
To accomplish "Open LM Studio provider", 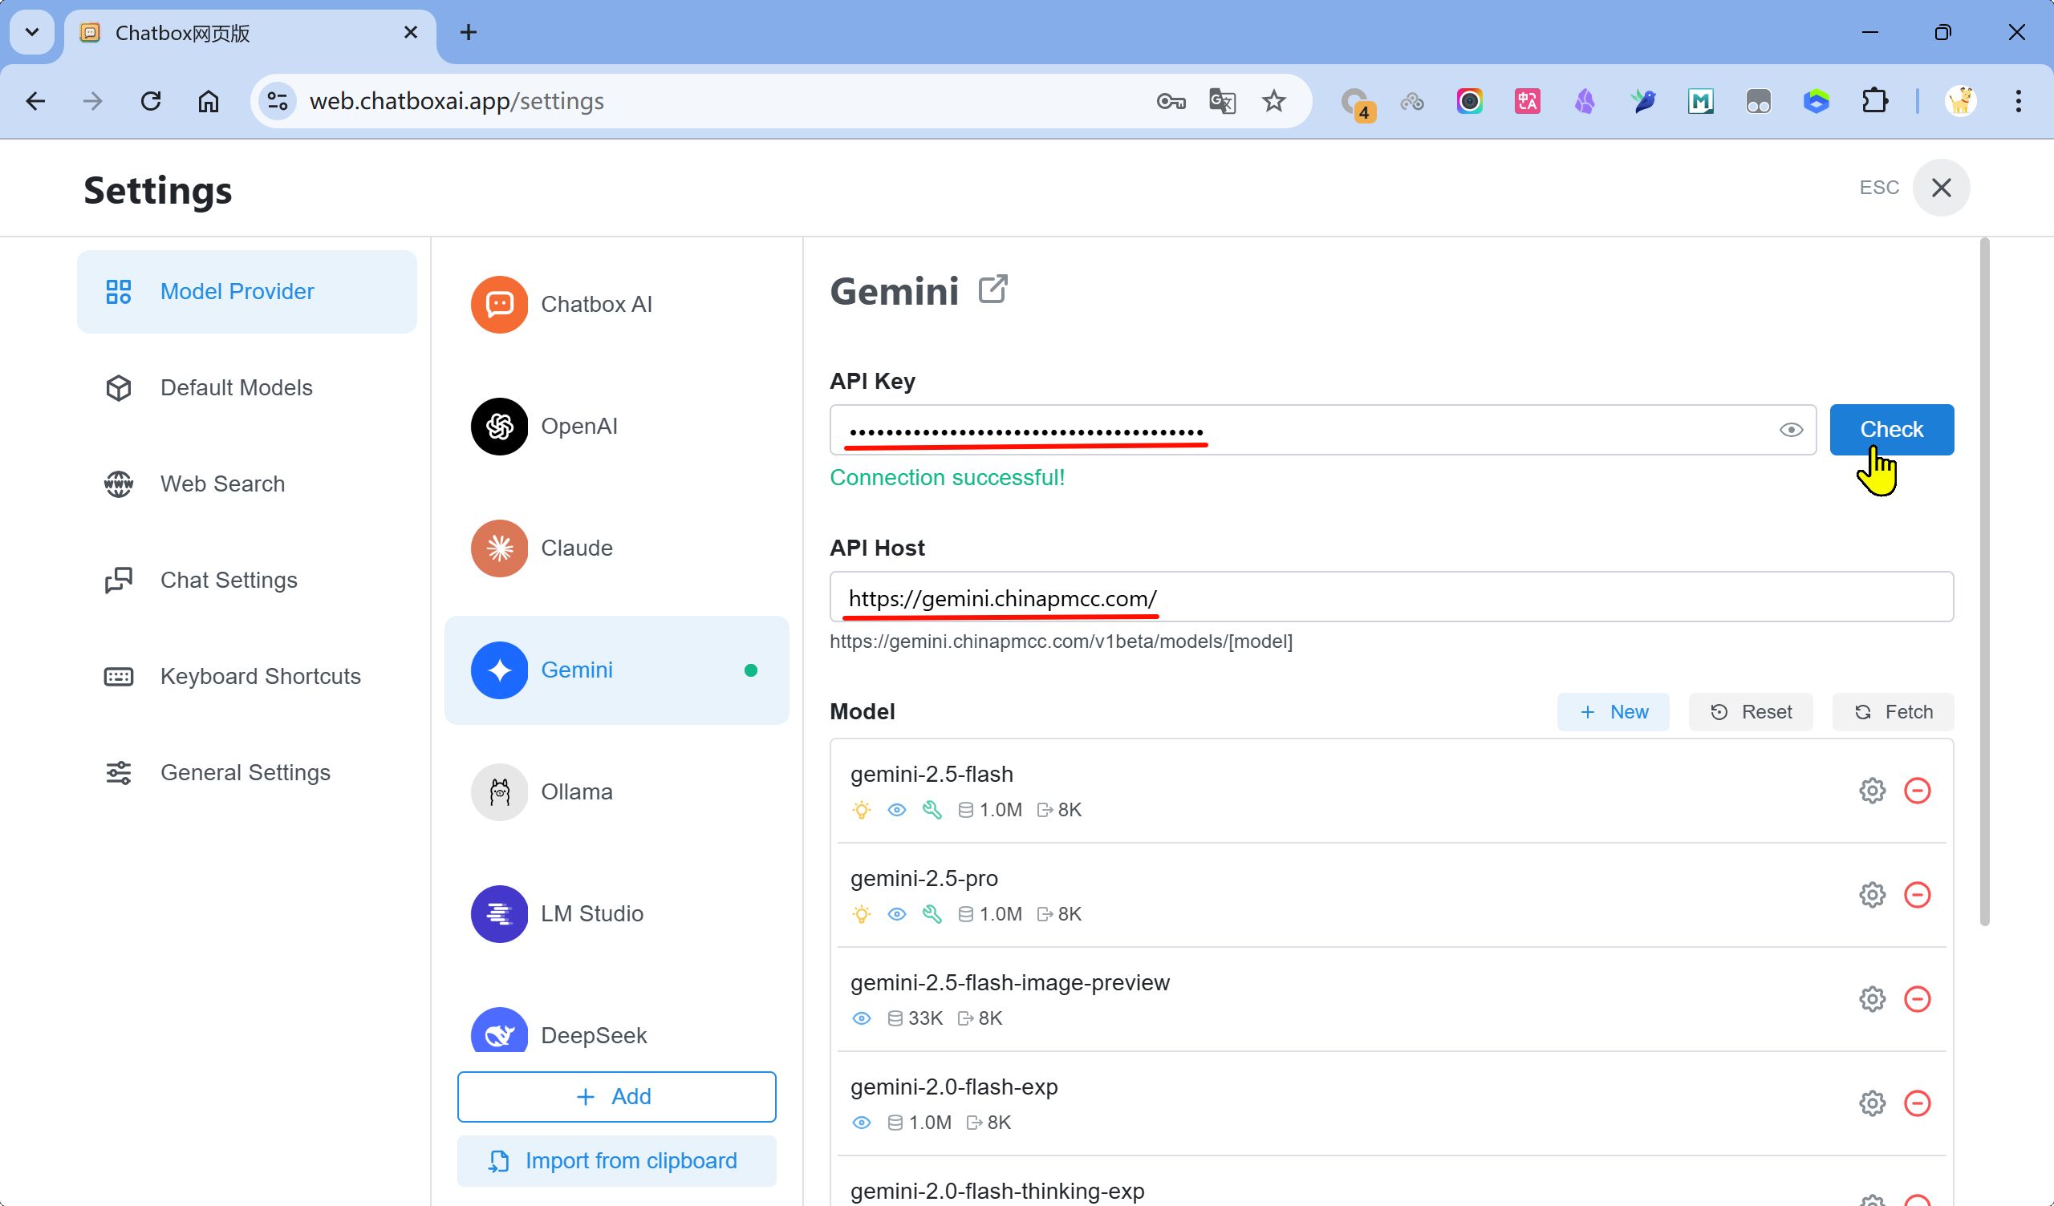I will [591, 913].
